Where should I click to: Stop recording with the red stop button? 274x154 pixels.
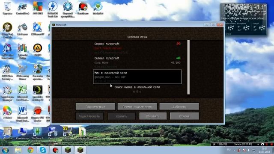(x=271, y=144)
